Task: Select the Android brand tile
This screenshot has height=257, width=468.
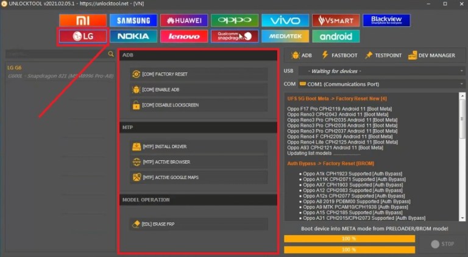Action: tap(336, 36)
